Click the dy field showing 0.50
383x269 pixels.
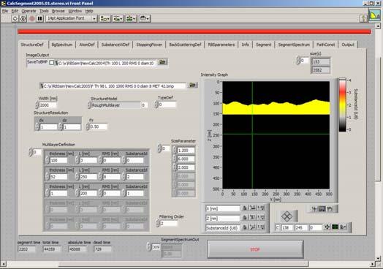click(98, 126)
